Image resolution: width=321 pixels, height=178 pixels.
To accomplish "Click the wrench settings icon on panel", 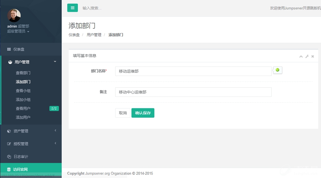I will pyautogui.click(x=307, y=57).
